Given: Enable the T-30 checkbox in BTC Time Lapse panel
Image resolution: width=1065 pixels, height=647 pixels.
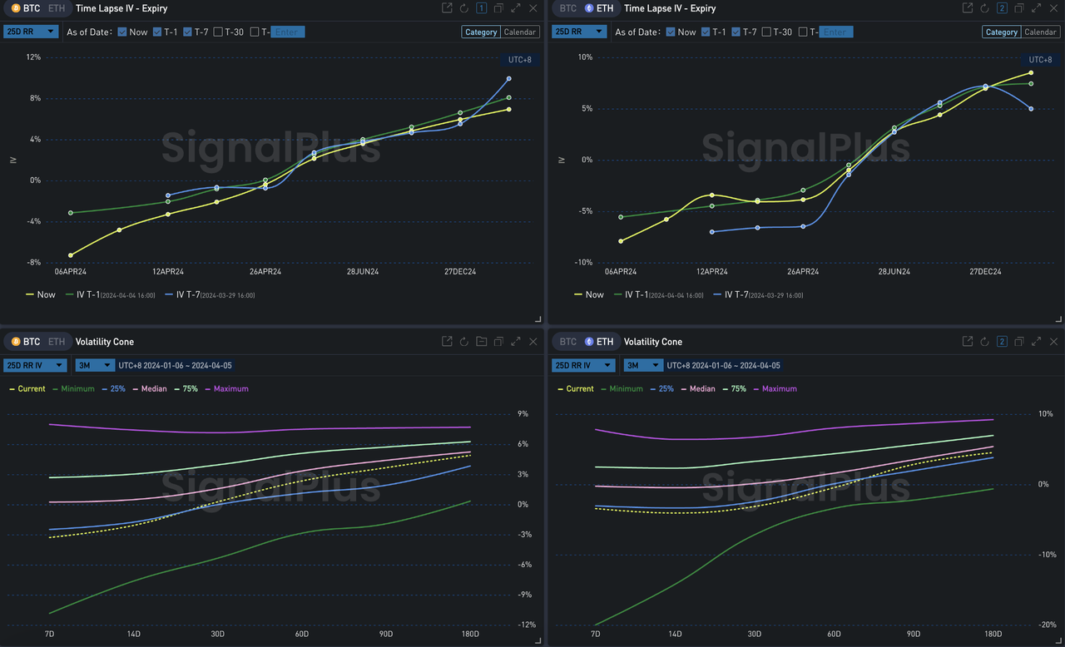Looking at the screenshot, I should pyautogui.click(x=218, y=32).
